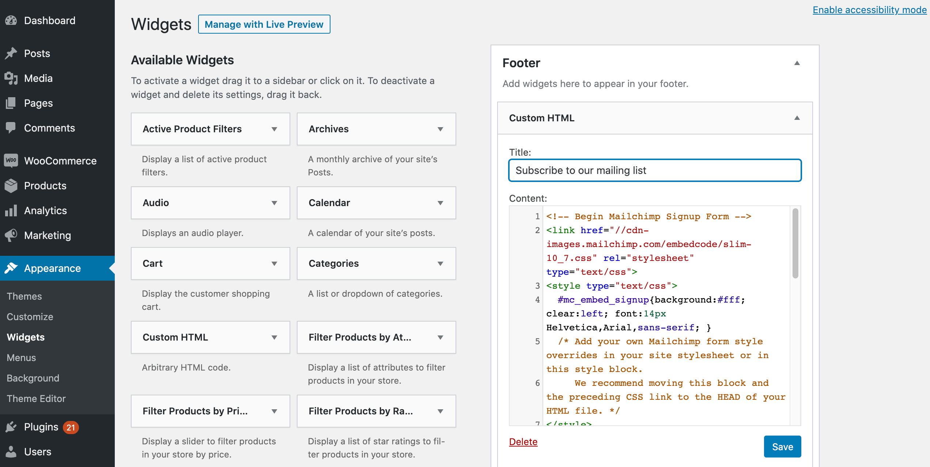This screenshot has height=467, width=930.
Task: Select the Posts pin icon
Action: [x=11, y=53]
